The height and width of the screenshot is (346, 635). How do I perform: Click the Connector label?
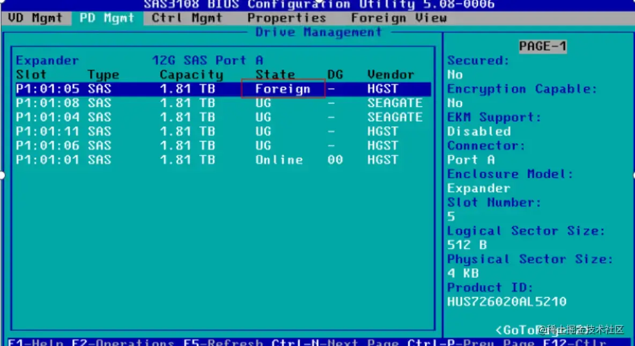(486, 146)
